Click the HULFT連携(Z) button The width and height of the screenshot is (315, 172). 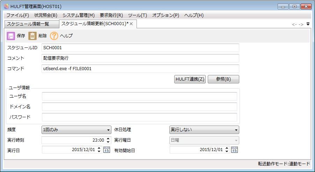(190, 79)
